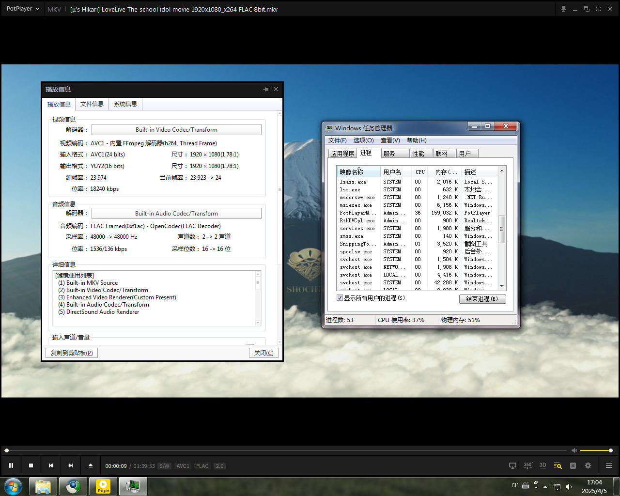This screenshot has height=496, width=620.
Task: Open the 帮助(H) menu
Action: click(x=417, y=140)
